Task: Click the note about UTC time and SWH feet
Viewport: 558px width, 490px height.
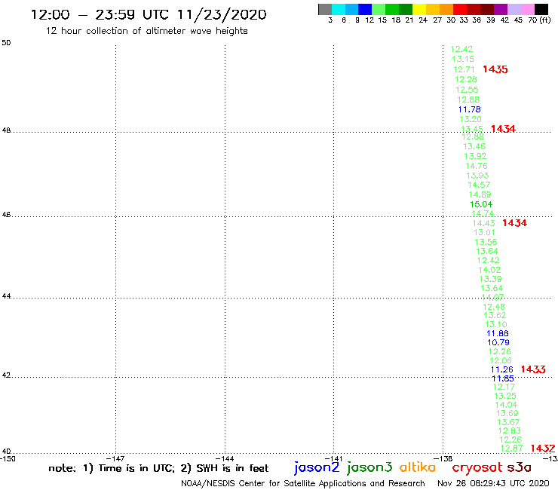Action: (x=158, y=468)
